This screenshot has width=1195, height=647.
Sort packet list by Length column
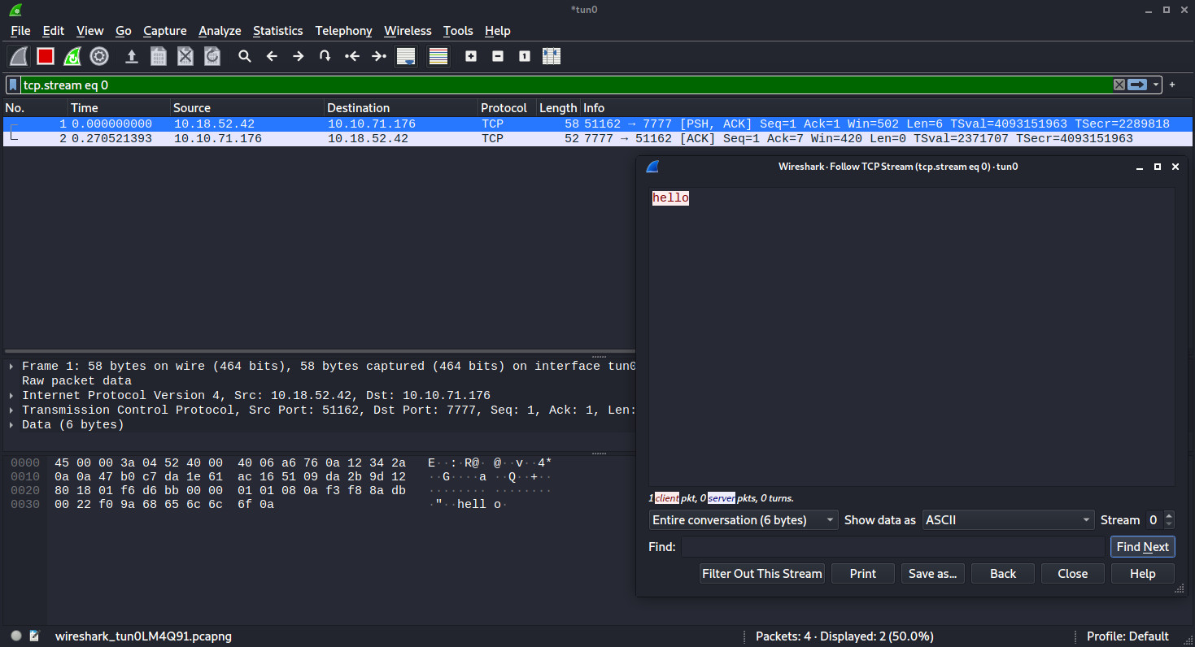click(x=558, y=108)
